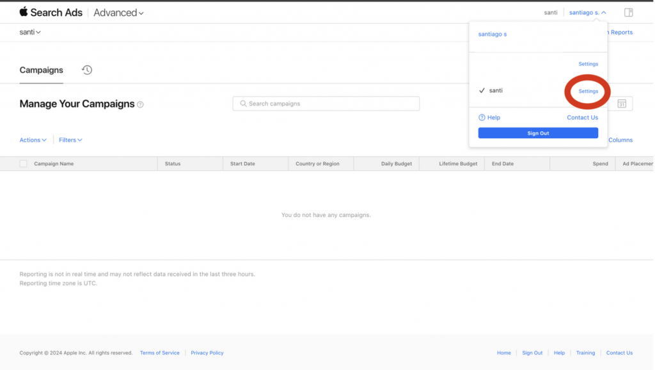Focus the Search campaigns field

click(x=326, y=104)
